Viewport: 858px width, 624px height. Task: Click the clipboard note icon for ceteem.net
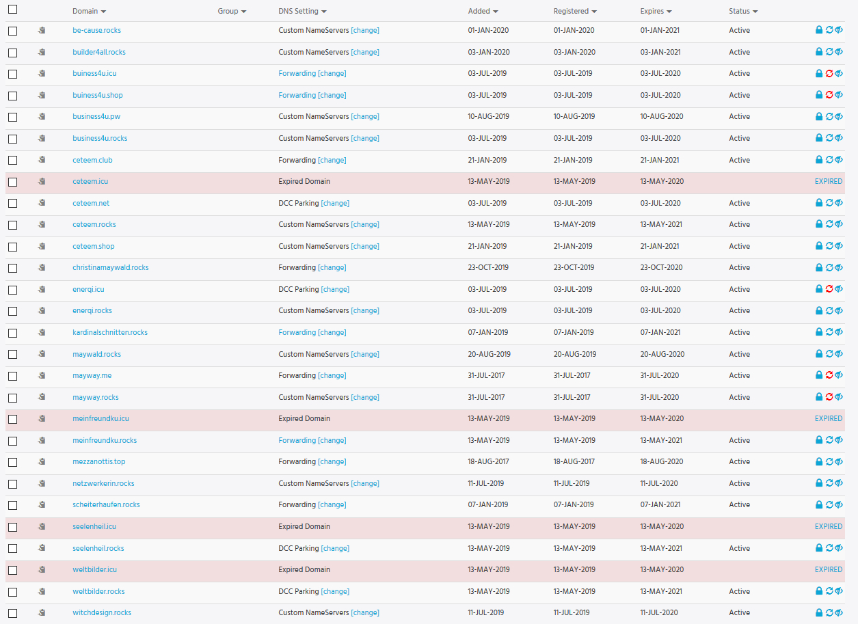click(42, 203)
